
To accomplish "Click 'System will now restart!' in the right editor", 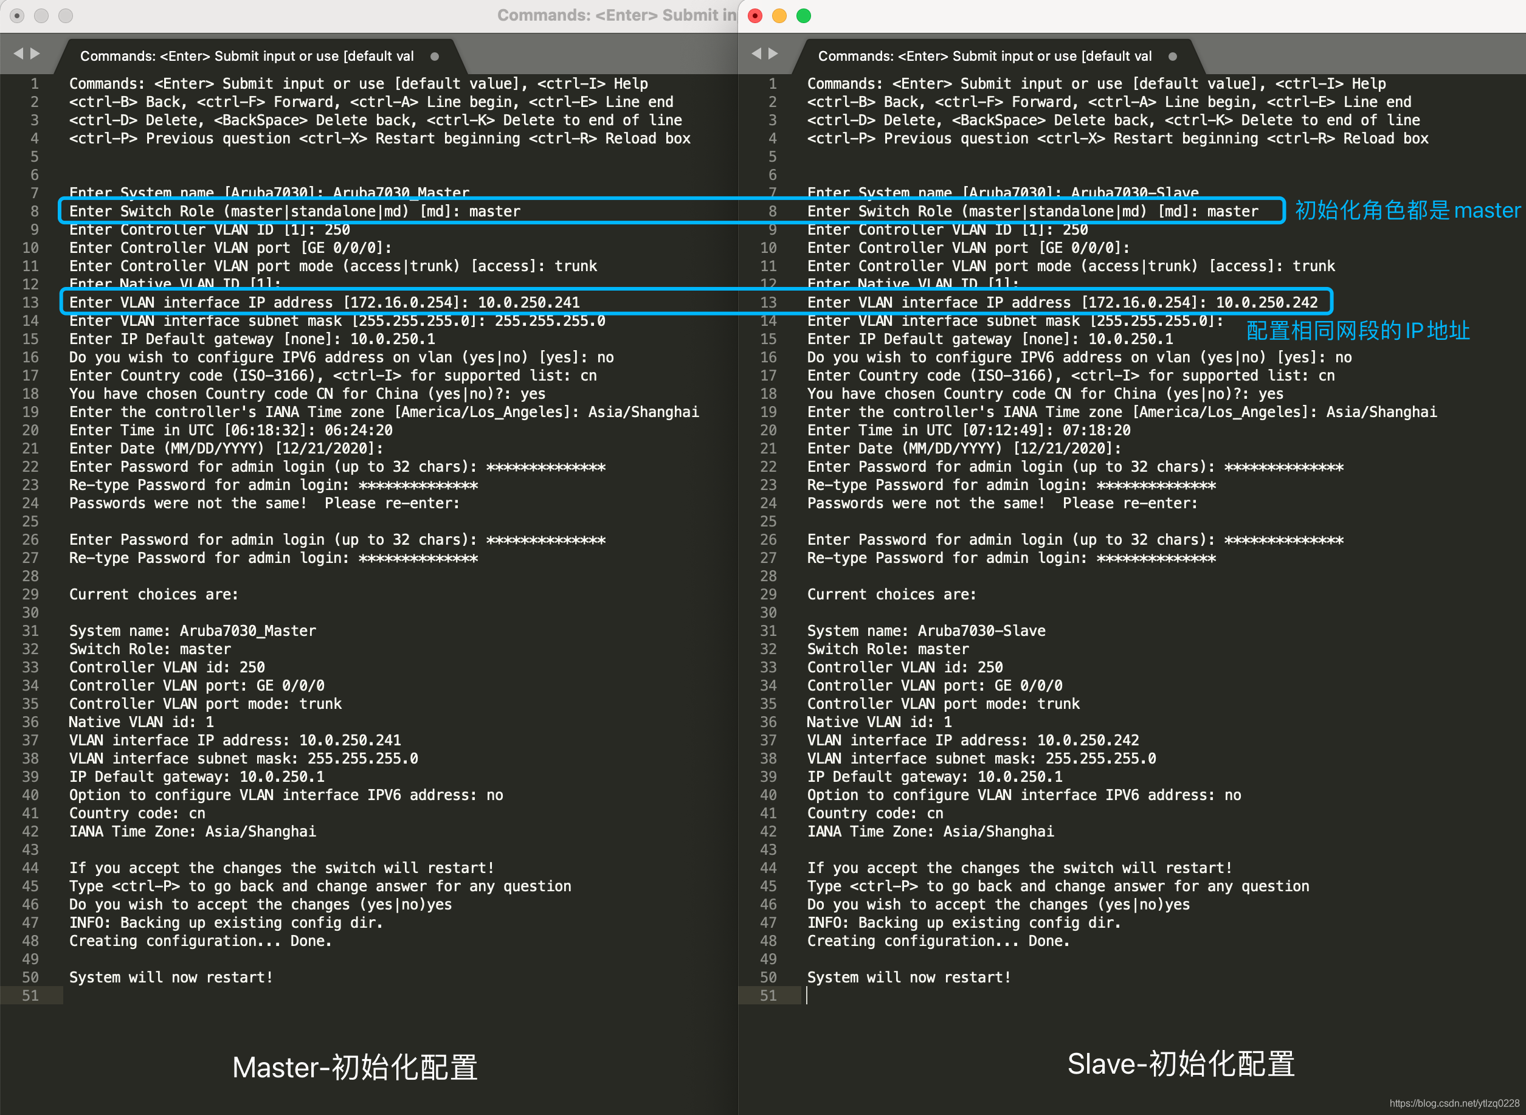I will (x=909, y=978).
